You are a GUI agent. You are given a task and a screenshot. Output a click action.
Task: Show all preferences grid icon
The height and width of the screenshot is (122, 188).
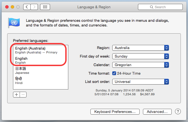pyautogui.click(x=45, y=7)
